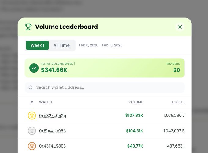The height and width of the screenshot is (153, 208).
Task: Click the HOOTS column header
Action: 178,102
